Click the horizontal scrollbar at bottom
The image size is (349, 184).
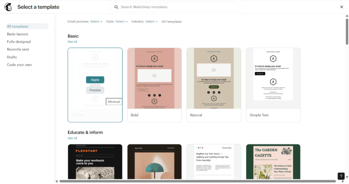pos(197,181)
